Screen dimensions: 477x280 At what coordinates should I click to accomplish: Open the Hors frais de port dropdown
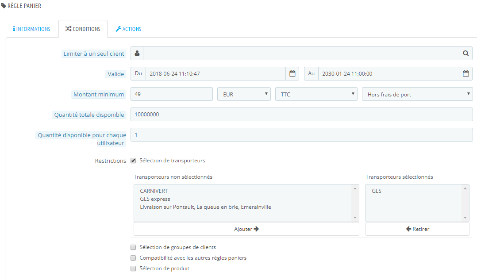(417, 94)
